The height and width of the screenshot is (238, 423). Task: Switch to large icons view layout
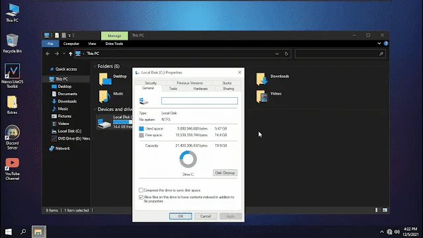point(385,210)
